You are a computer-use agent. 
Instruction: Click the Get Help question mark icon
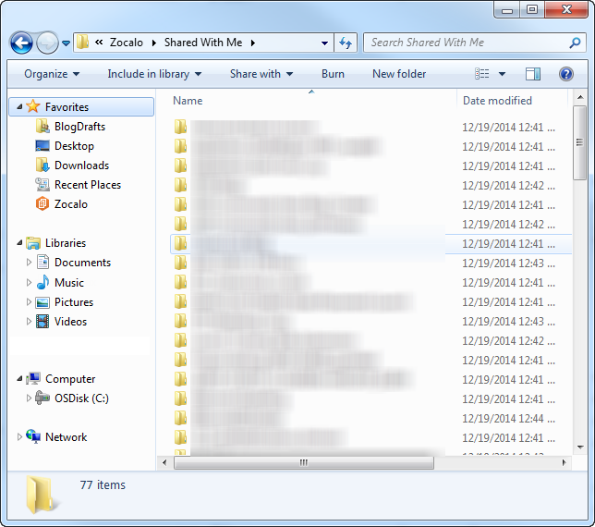point(566,74)
